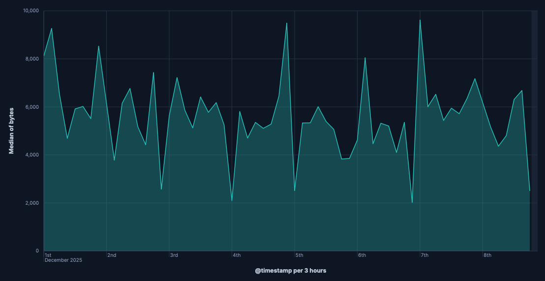The width and height of the screenshot is (545, 281).
Task: Click the "3rd" date label on x-axis
Action: [174, 255]
